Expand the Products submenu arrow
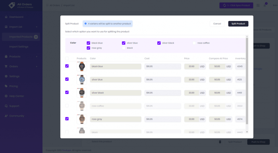Image resolution: width=278 pixels, height=153 pixels. click(x=37, y=57)
